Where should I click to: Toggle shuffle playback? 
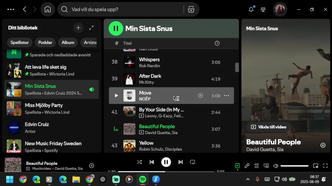[x=139, y=162]
